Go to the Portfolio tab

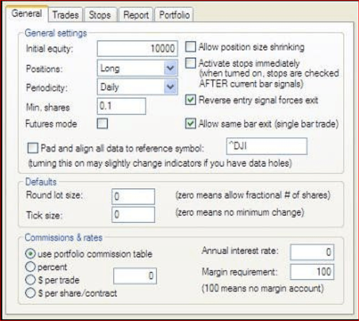click(x=173, y=15)
